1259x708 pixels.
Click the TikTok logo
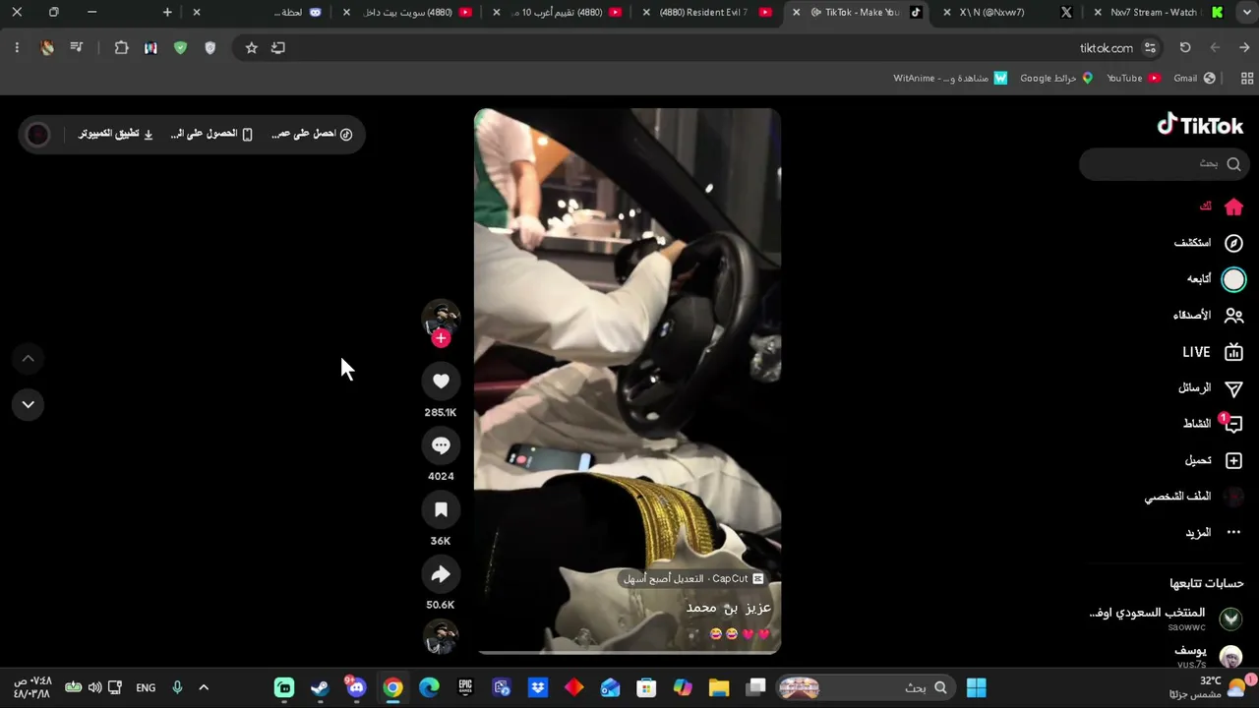1200,125
